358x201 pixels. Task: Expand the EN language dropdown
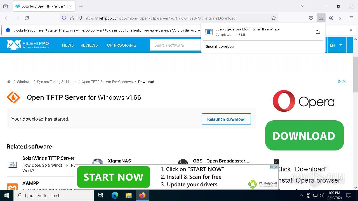[336, 45]
